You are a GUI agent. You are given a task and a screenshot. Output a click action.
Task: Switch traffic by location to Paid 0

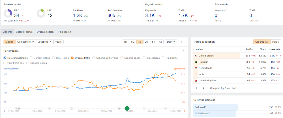pos(276,42)
